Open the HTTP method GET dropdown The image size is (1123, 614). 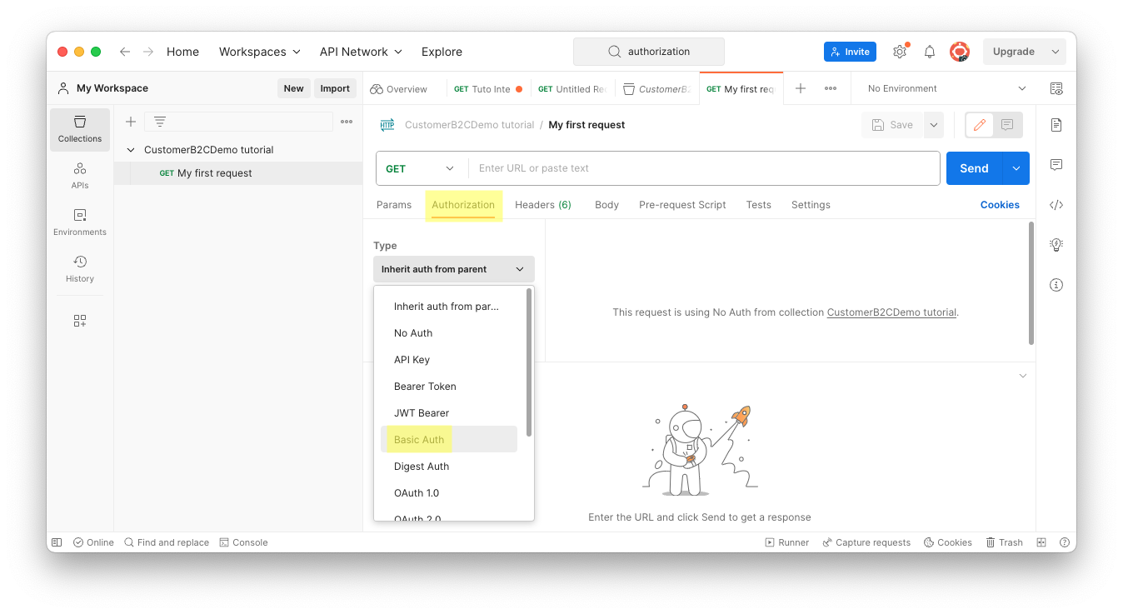click(x=422, y=168)
